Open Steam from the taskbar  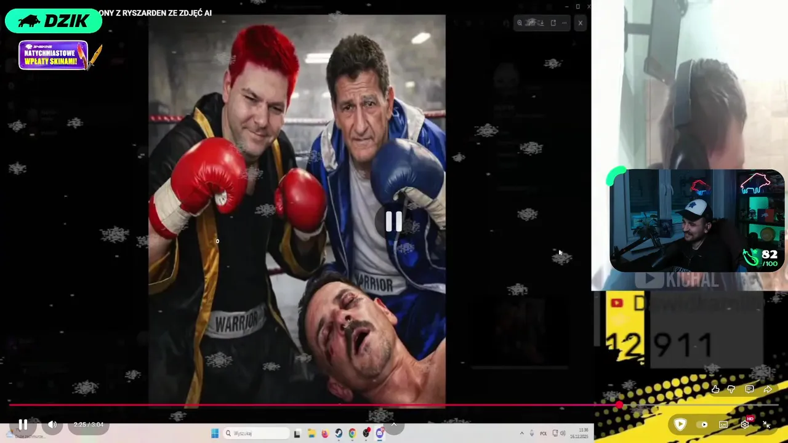point(339,433)
